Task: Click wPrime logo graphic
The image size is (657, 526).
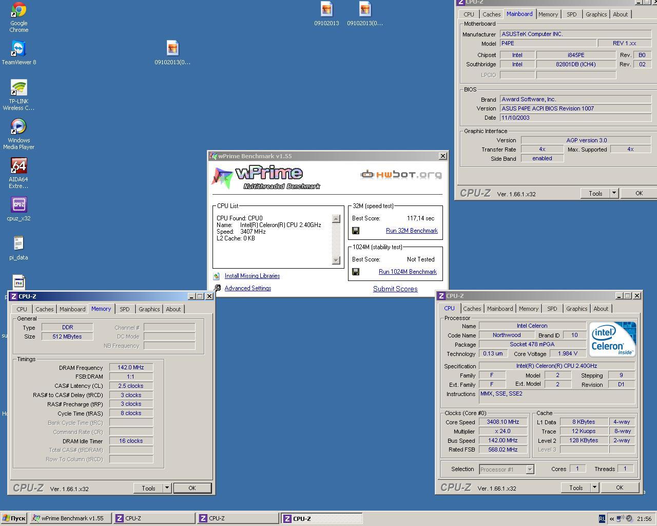Action: [266, 178]
